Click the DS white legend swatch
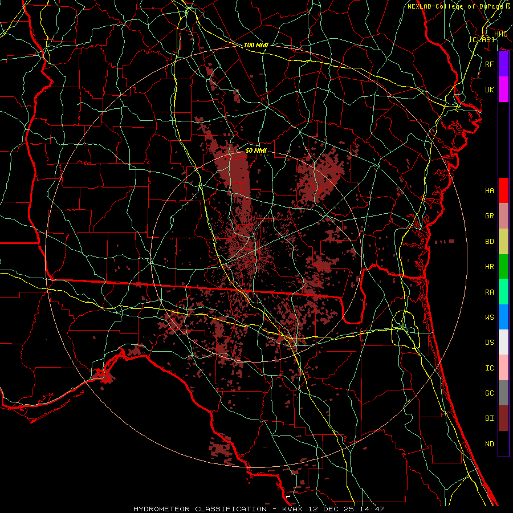 pos(503,342)
